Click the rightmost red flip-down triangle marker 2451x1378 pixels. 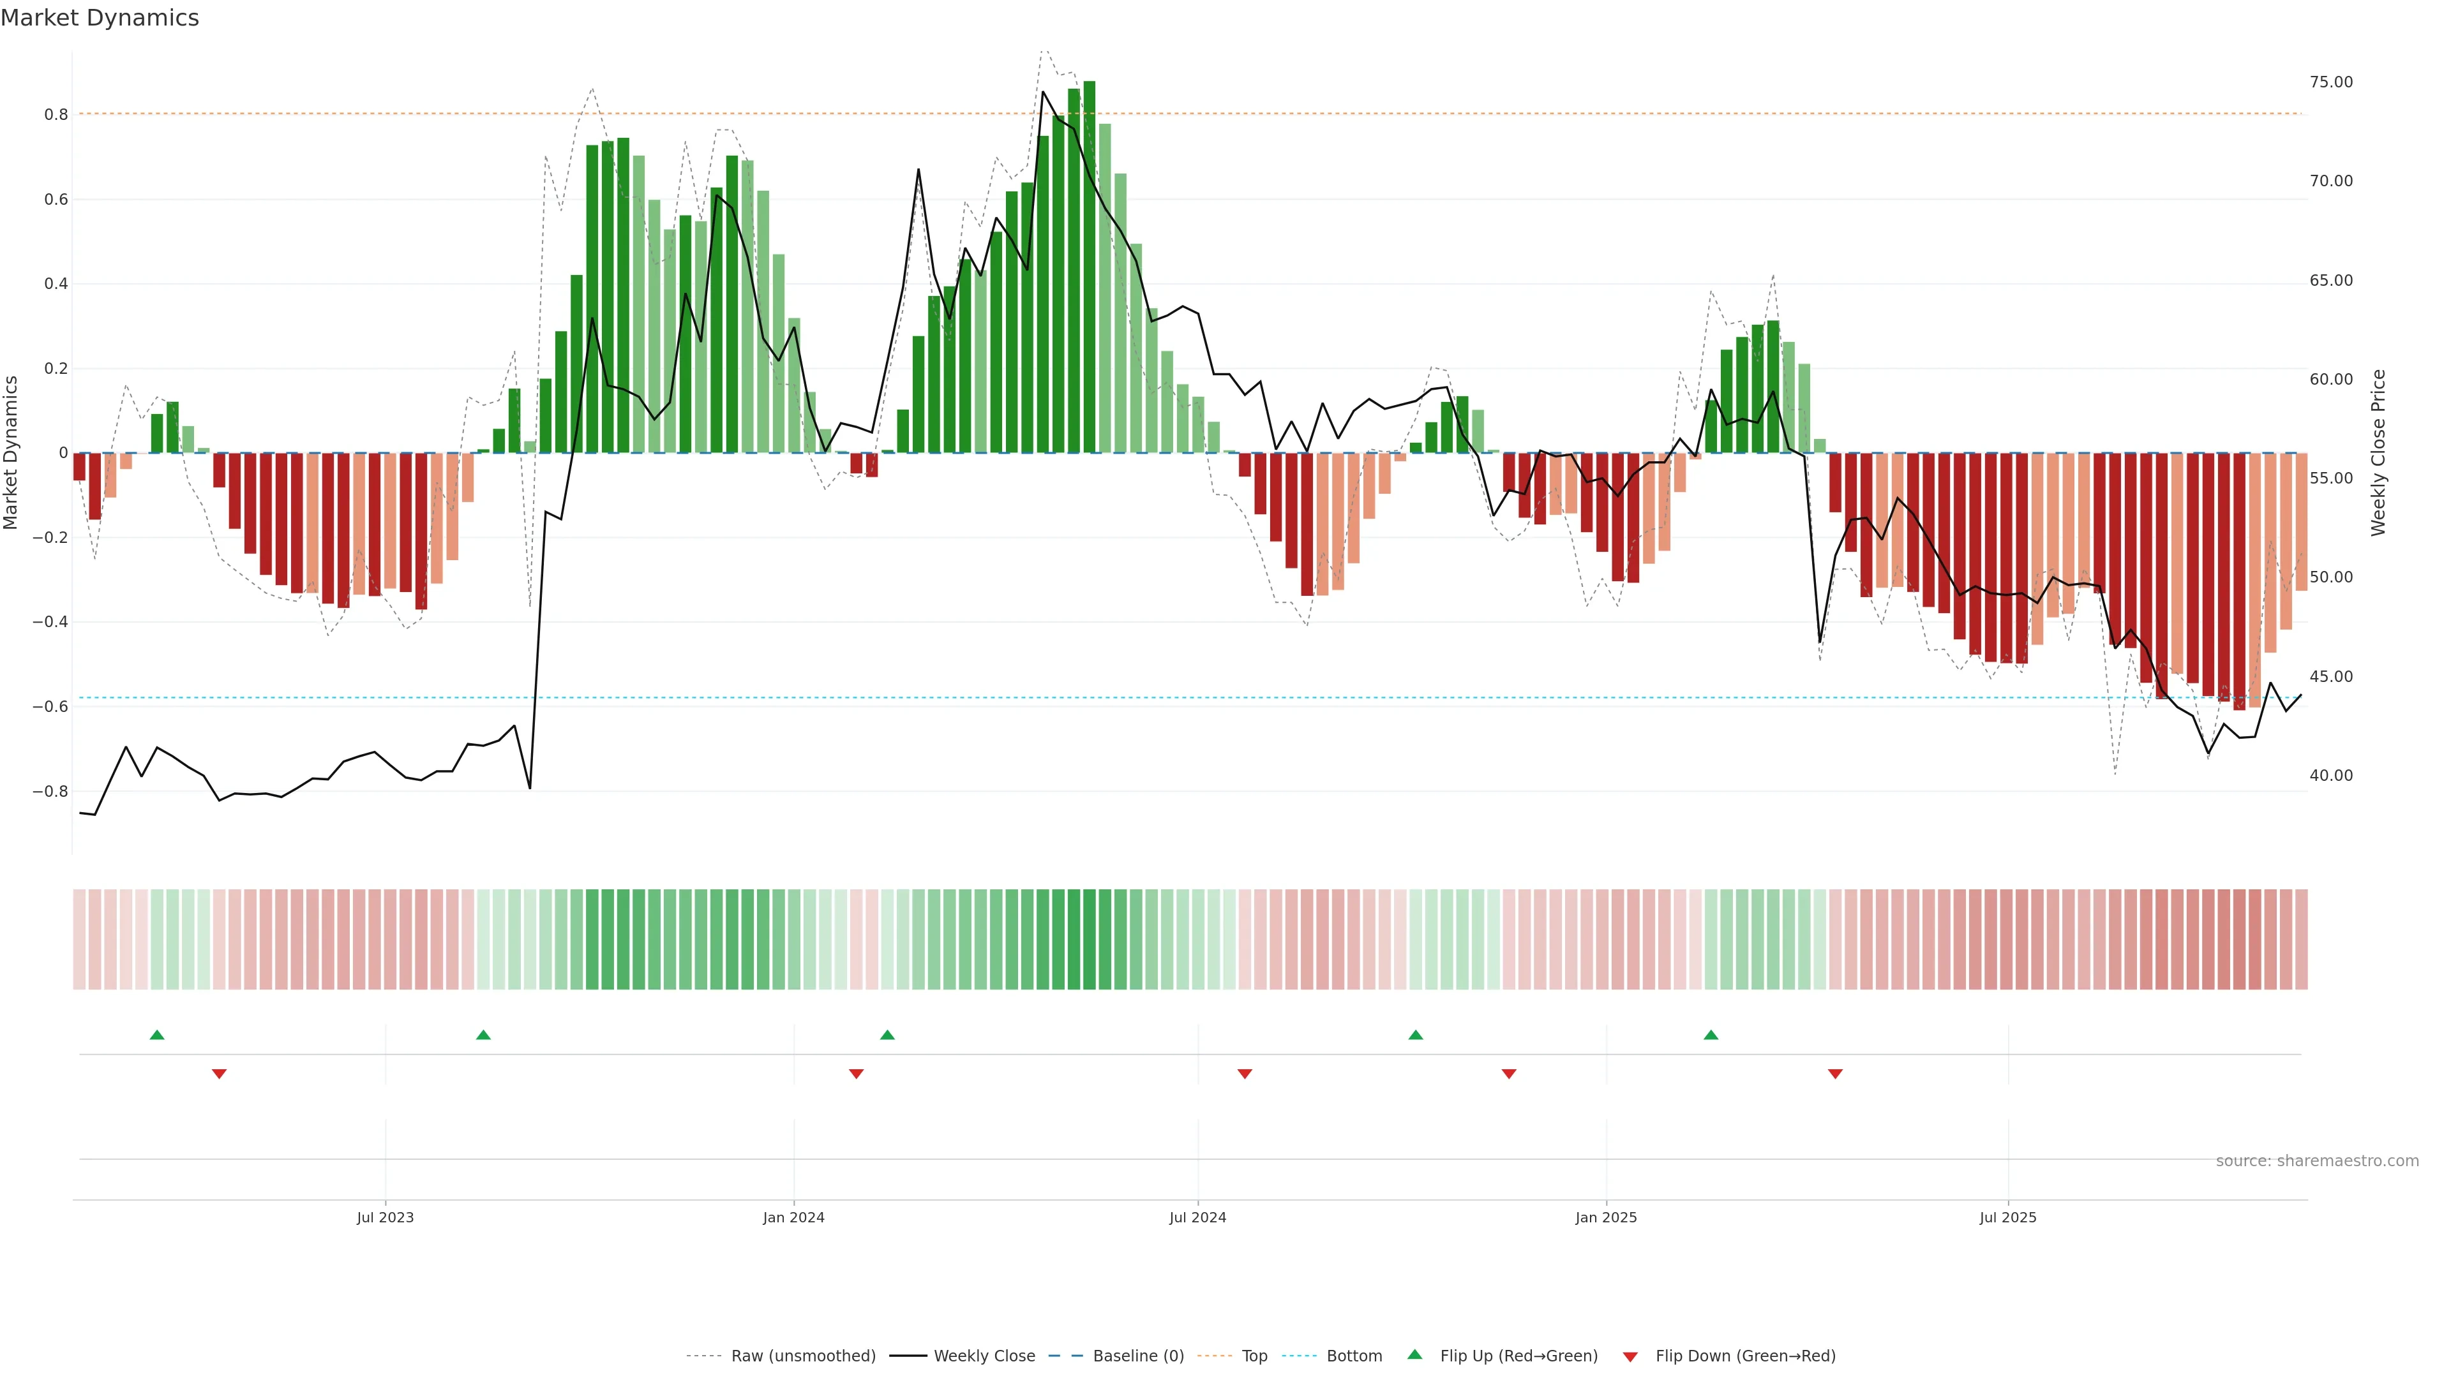tap(1836, 1074)
